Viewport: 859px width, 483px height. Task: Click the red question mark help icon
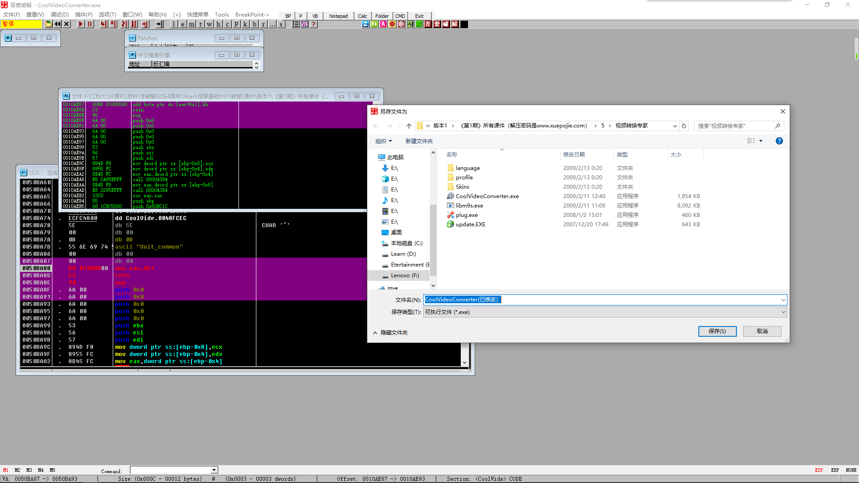(x=314, y=24)
